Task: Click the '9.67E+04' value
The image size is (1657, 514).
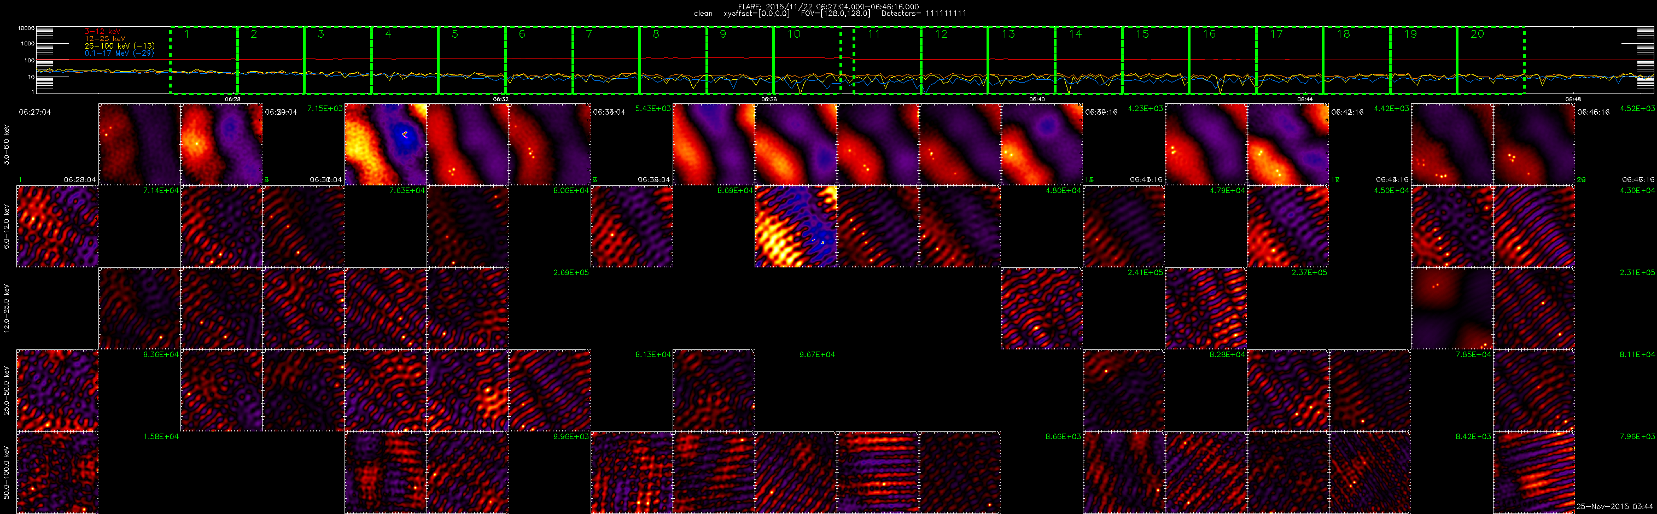Action: coord(817,355)
